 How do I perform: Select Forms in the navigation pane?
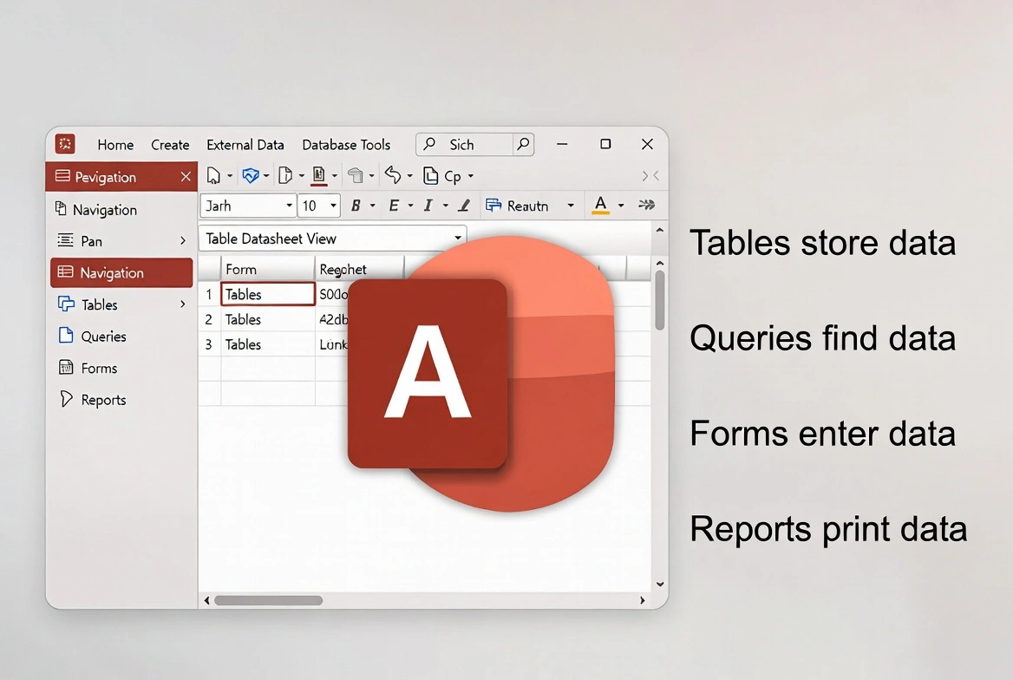[x=97, y=368]
